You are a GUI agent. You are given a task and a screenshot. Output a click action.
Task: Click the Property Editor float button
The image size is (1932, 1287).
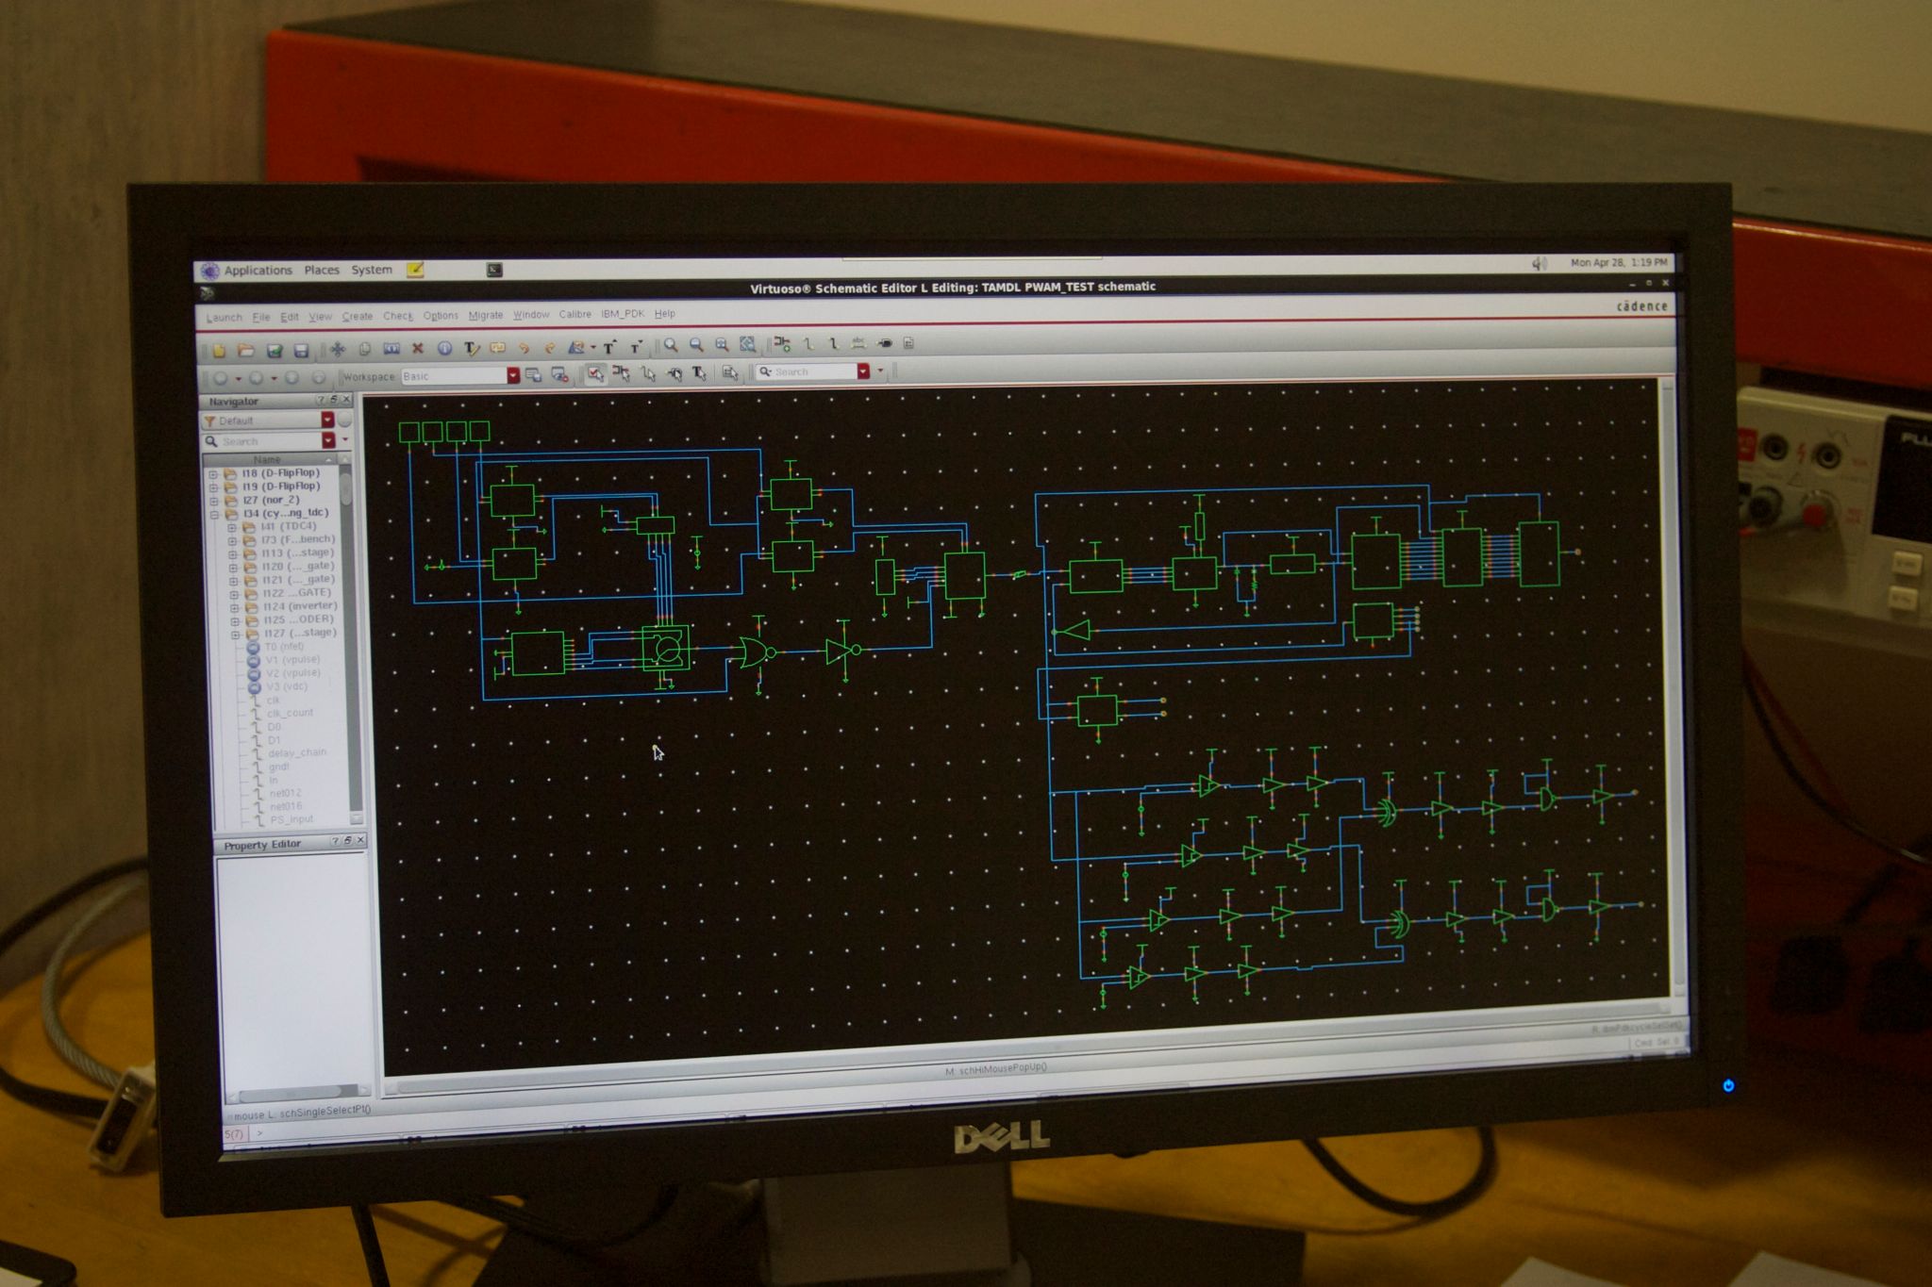[x=347, y=840]
